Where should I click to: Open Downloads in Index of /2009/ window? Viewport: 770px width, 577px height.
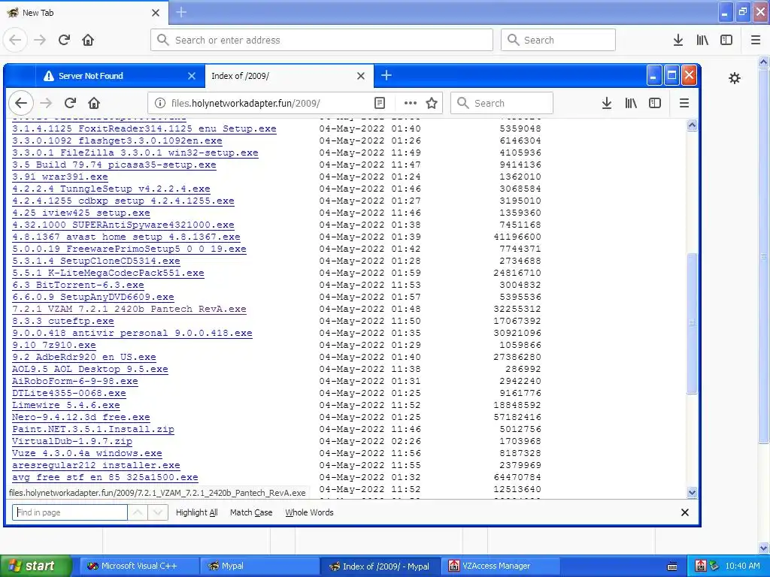(607, 103)
